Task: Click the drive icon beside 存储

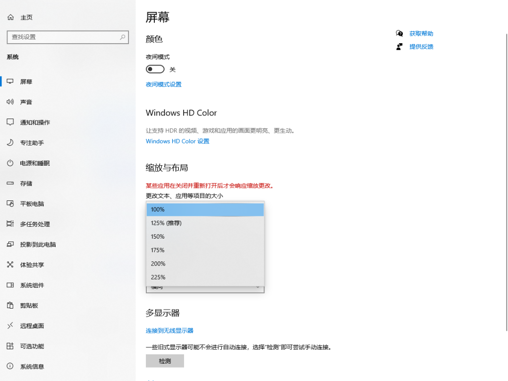Action: coord(10,183)
